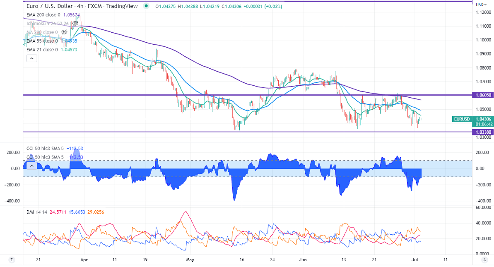Image resolution: width=494 pixels, height=267 pixels.
Task: Select the EMA 55 close indicator label
Action: (x=42, y=41)
